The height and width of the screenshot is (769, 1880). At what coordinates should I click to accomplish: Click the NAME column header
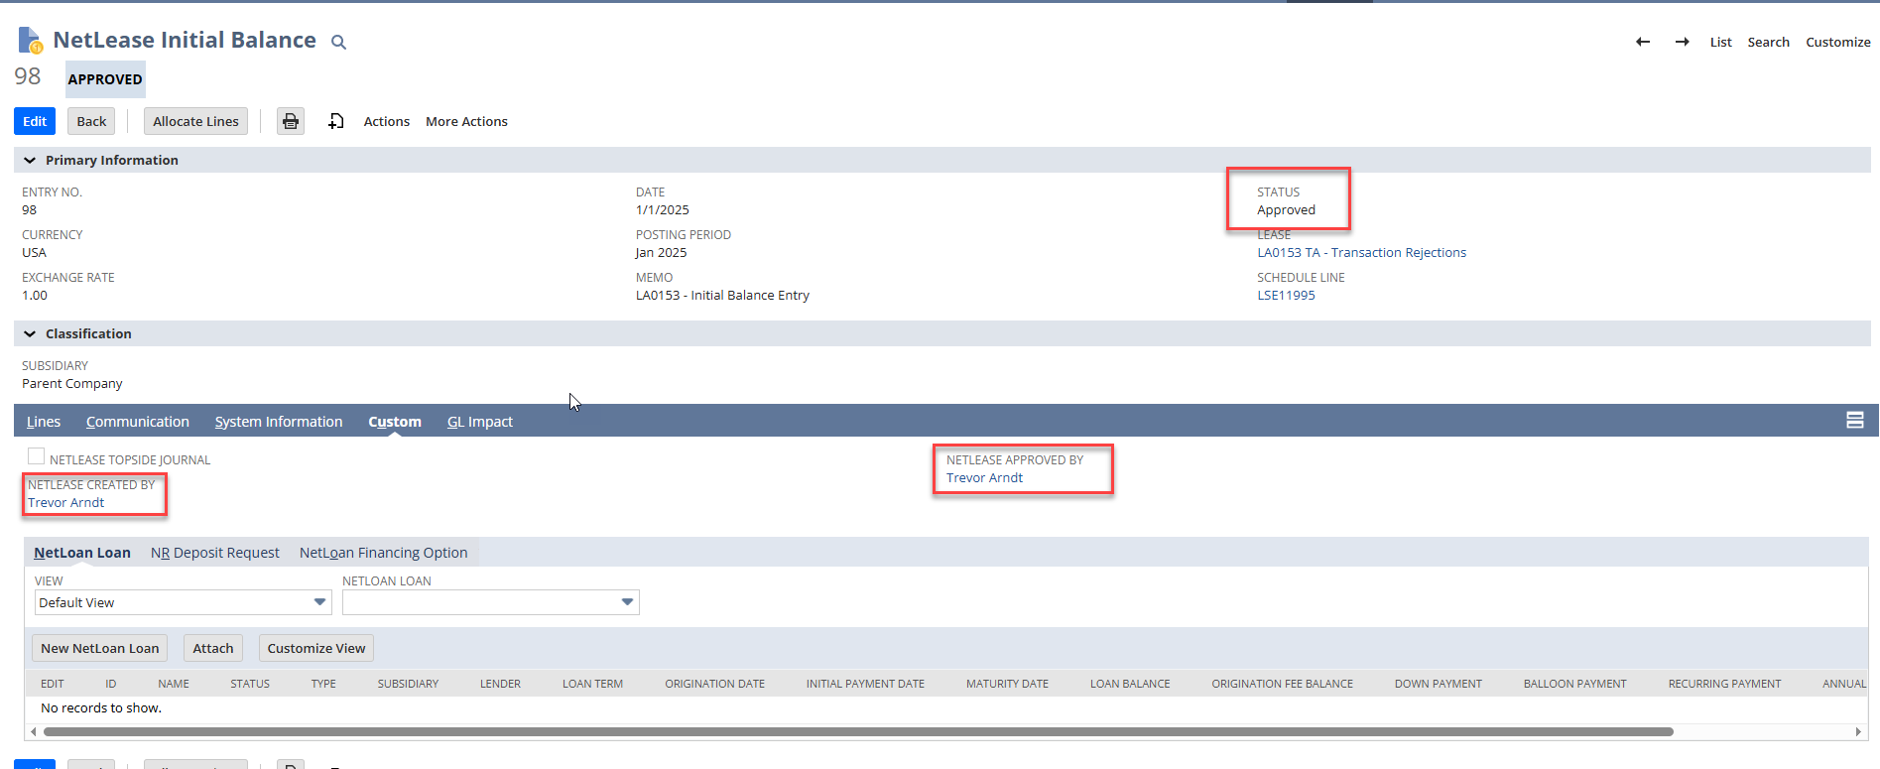174,684
